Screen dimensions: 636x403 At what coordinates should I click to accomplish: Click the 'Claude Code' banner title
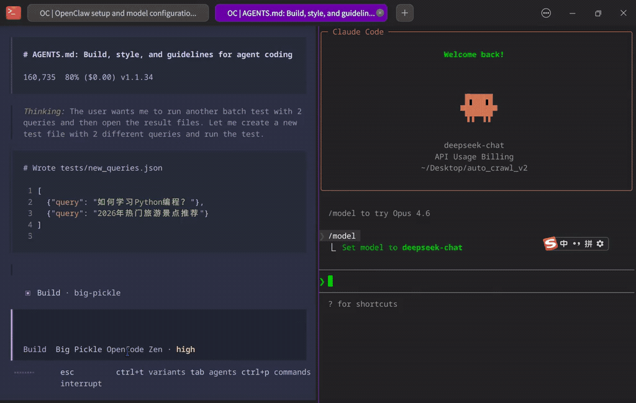358,32
